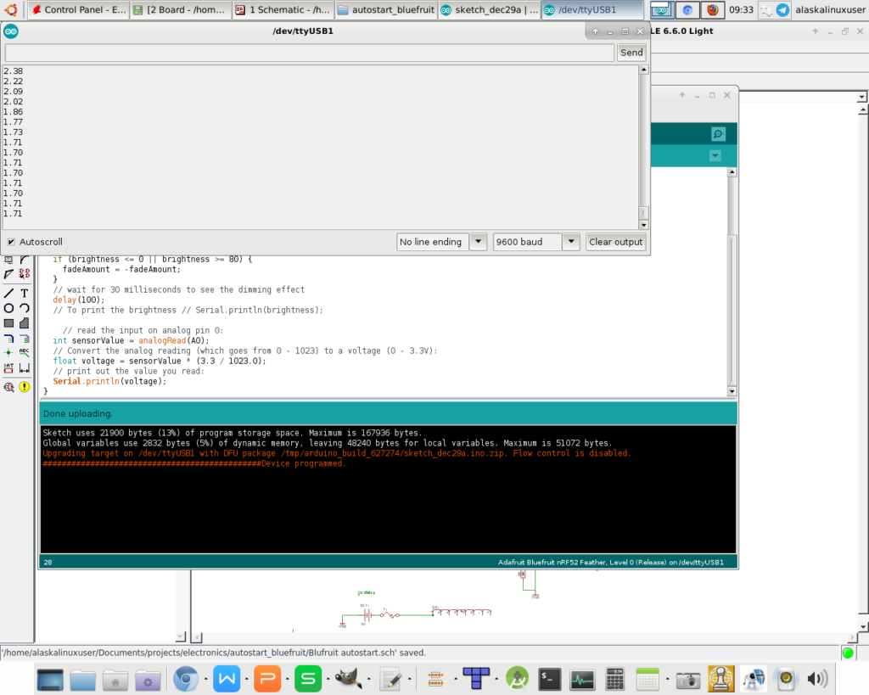Open the terminal from the dock
The image size is (869, 695).
[x=550, y=679]
